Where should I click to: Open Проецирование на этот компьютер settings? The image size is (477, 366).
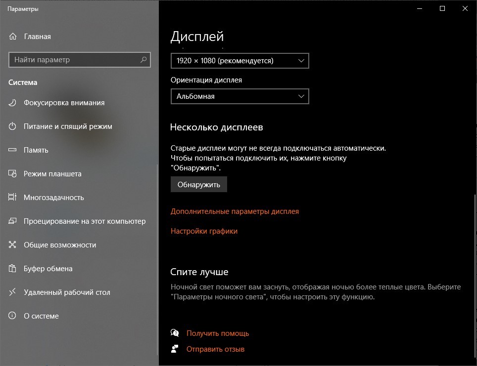[85, 221]
